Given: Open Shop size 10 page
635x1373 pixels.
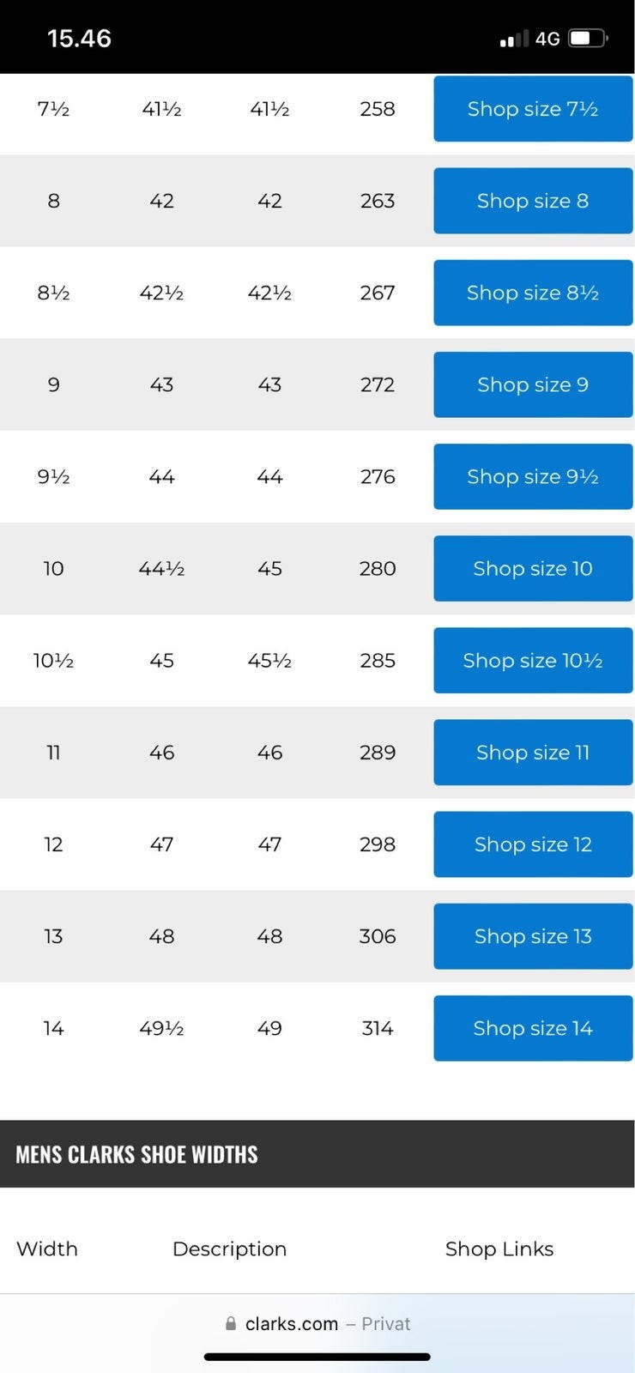Looking at the screenshot, I should [533, 568].
